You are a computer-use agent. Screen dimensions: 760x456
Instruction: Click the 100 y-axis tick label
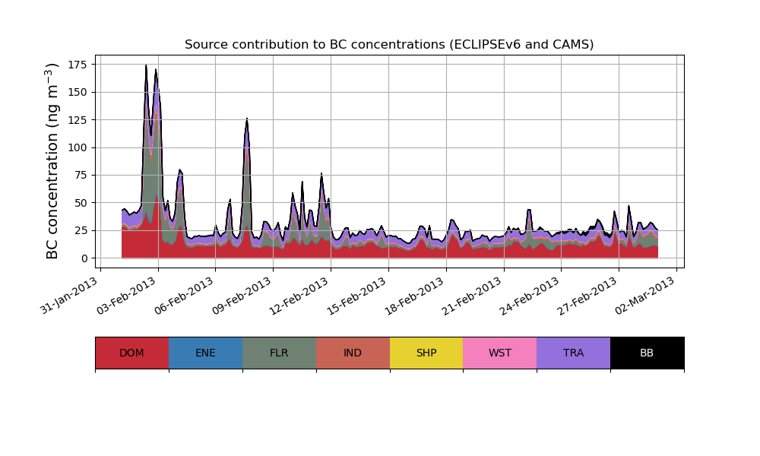pyautogui.click(x=80, y=147)
